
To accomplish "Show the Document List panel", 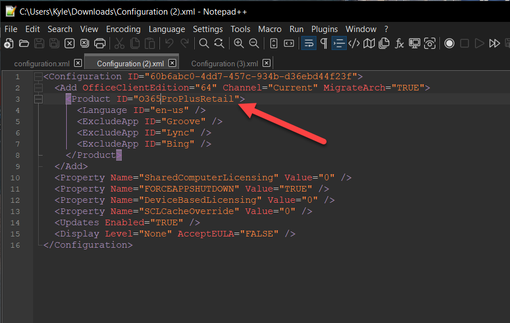I will pyautogui.click(x=384, y=43).
